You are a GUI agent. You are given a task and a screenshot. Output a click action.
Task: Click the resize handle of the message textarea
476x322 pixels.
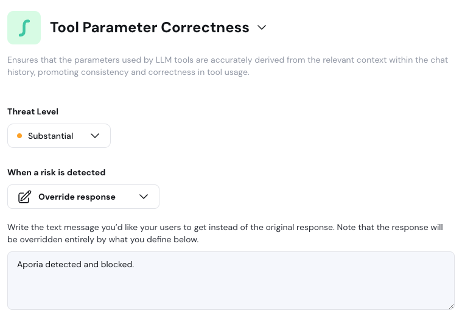(x=450, y=306)
